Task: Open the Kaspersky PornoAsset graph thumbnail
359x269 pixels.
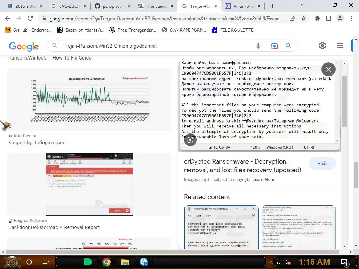Action: [x=89, y=99]
